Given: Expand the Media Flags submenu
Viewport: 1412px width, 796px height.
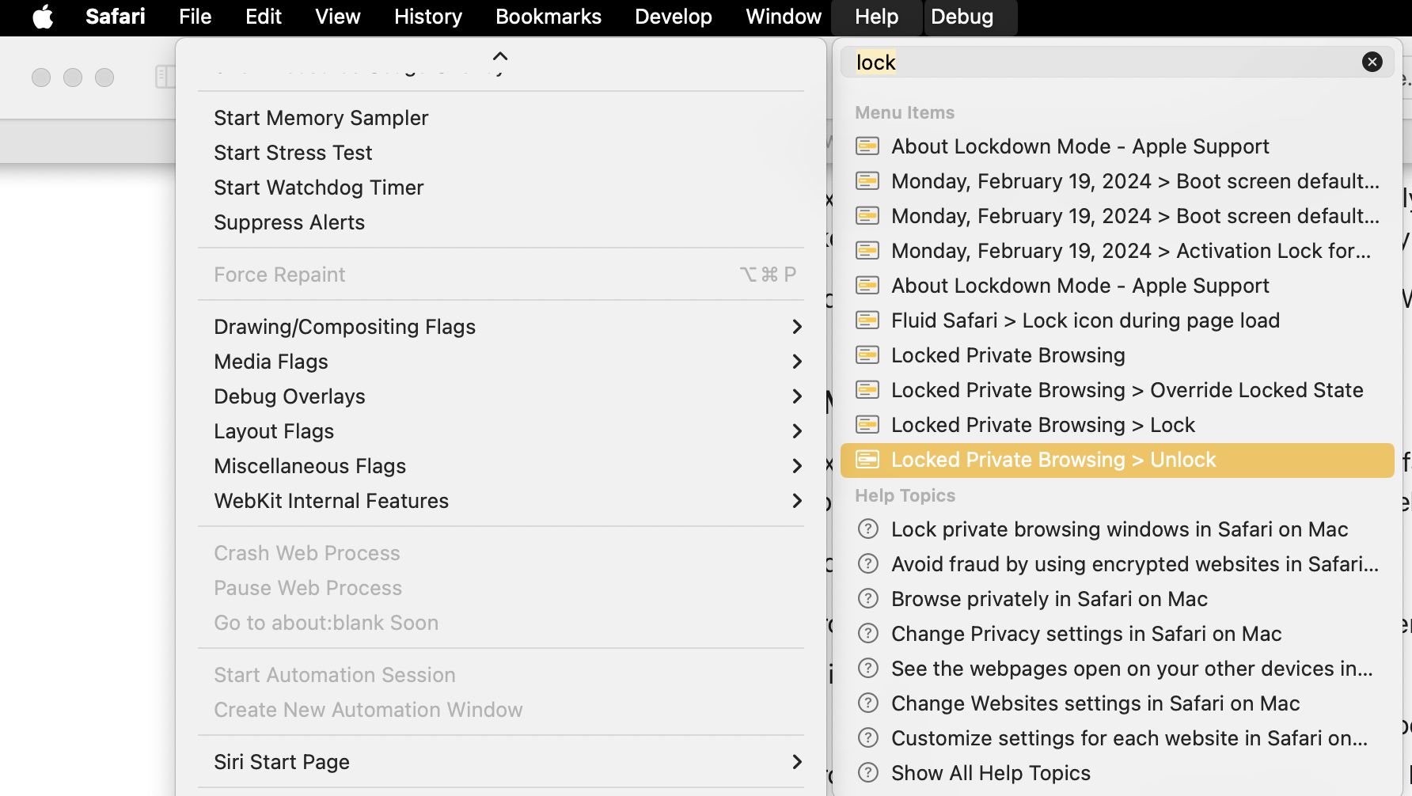Looking at the screenshot, I should click(x=796, y=362).
